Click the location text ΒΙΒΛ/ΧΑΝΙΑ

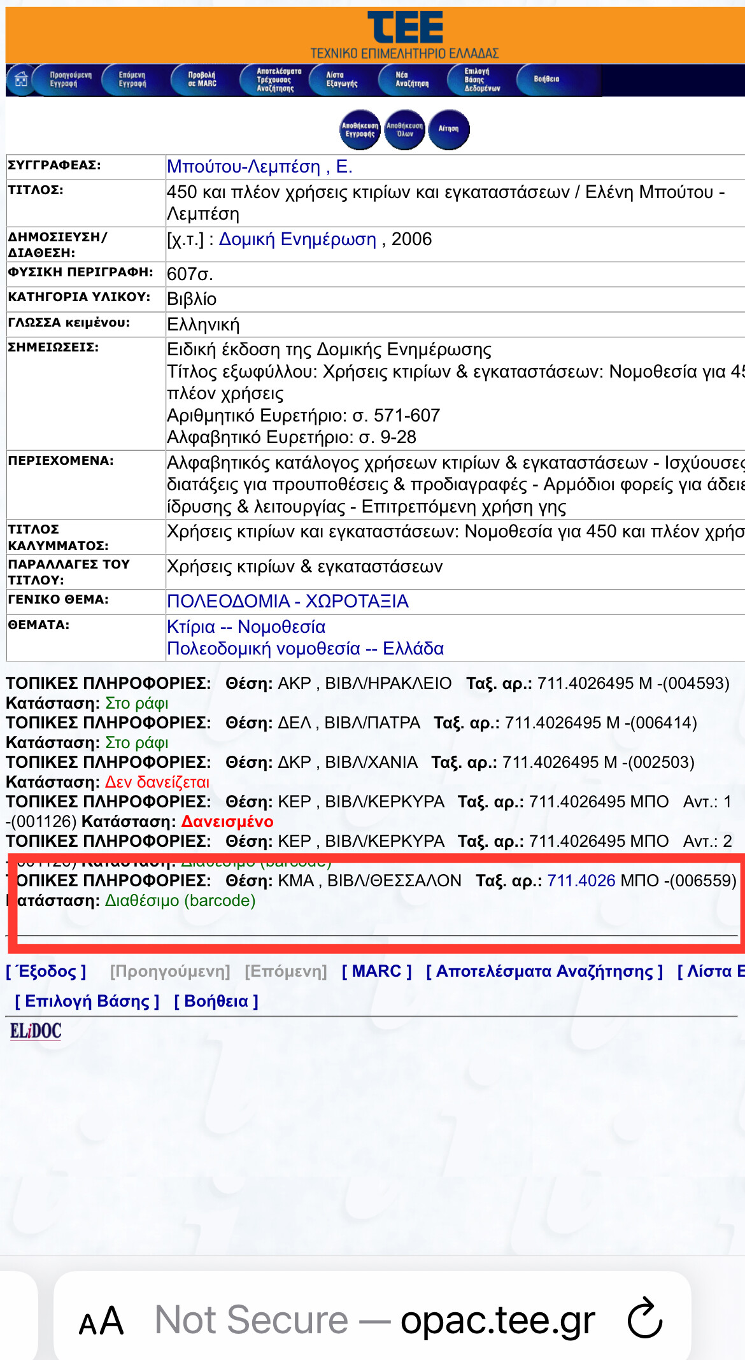pos(371,762)
